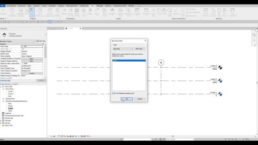The height and width of the screenshot is (145, 258).
Task: Click the 3D View tool
Action: [x=83, y=12]
